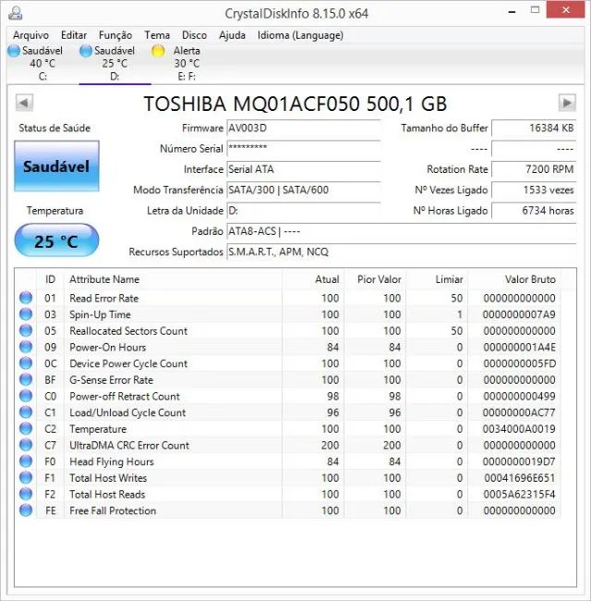Click status orb for Total Host Writes
591x601 pixels.
point(26,478)
